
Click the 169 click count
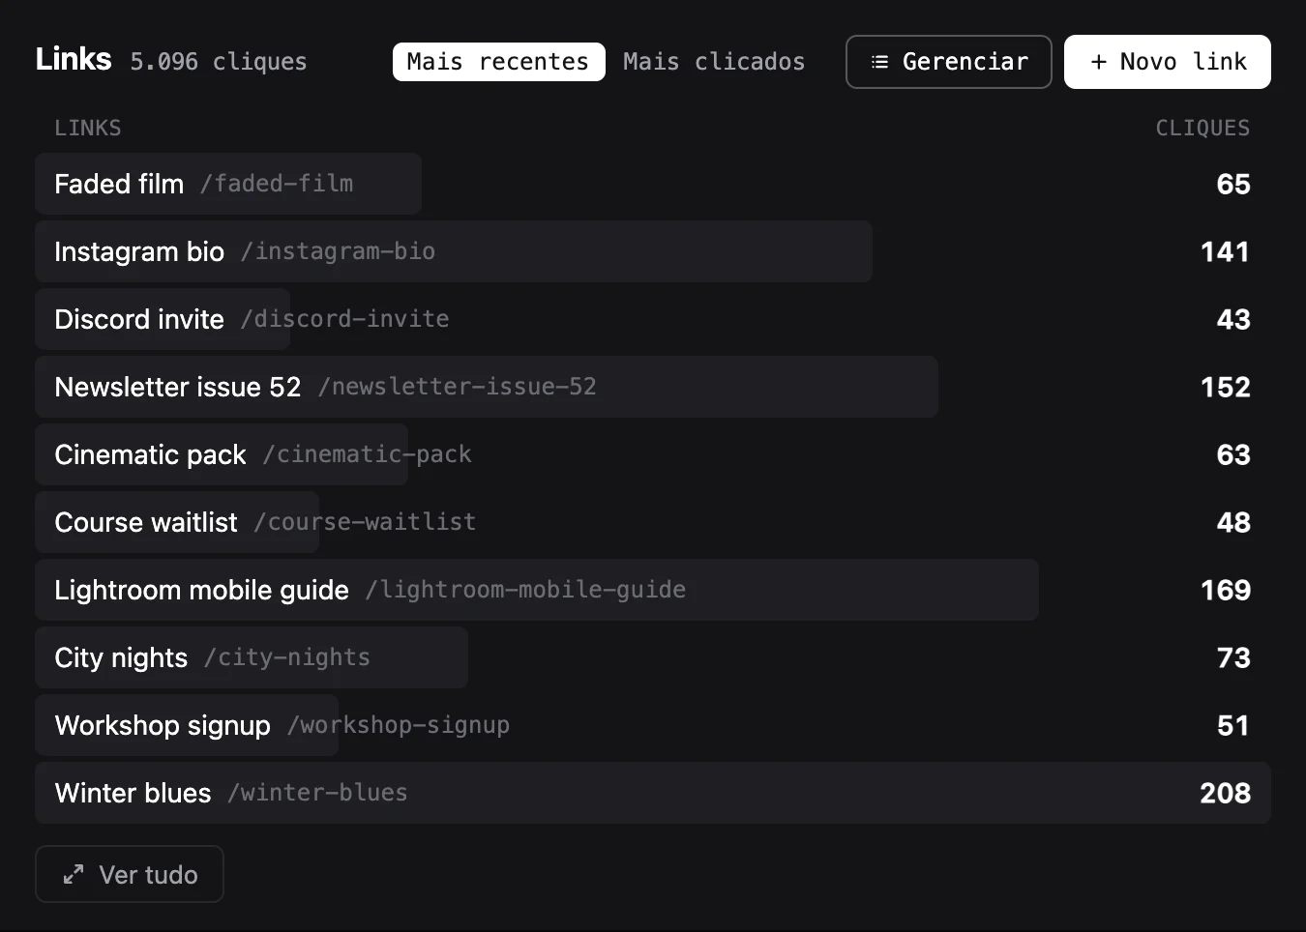1226,590
